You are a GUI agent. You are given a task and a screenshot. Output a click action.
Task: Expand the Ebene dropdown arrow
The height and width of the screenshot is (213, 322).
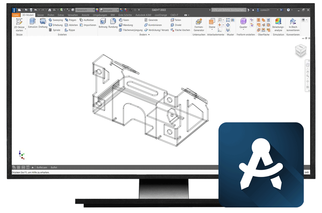(x=212, y=30)
